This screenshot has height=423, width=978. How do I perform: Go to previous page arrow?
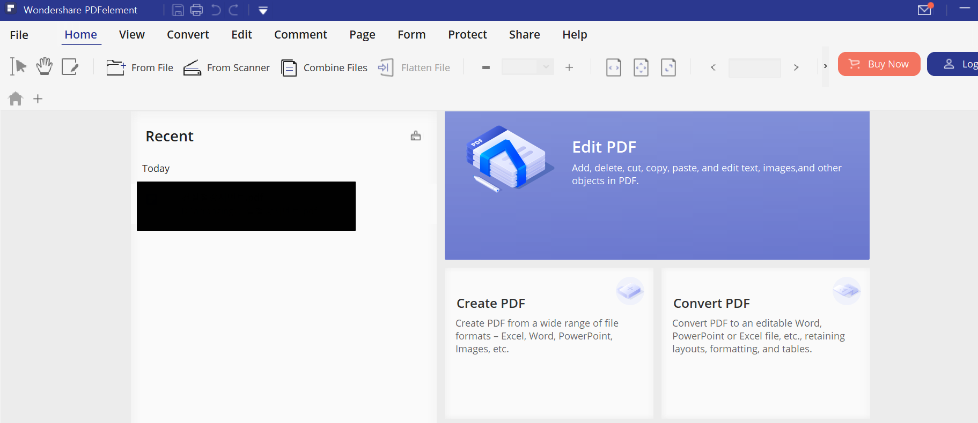(713, 67)
